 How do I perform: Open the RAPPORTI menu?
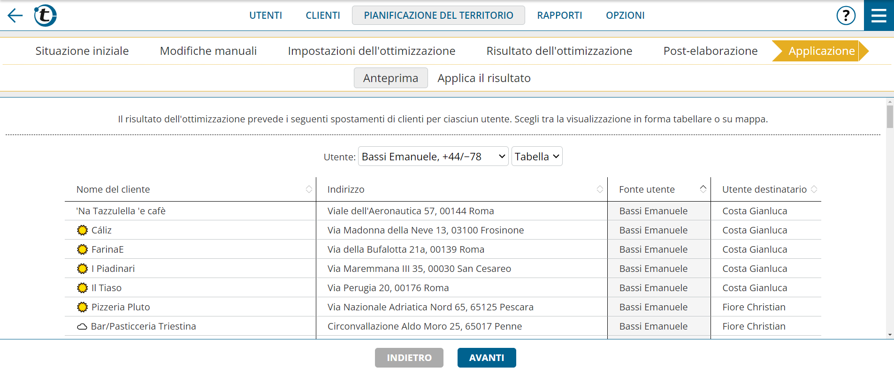pyautogui.click(x=559, y=15)
